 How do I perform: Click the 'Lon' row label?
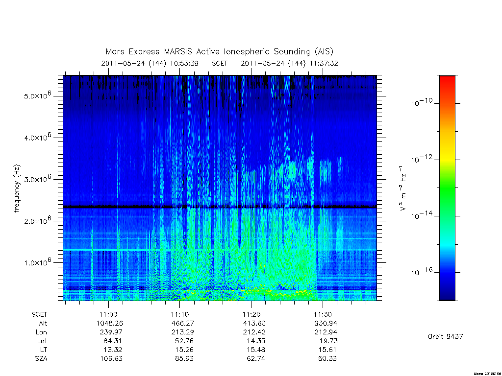41,332
